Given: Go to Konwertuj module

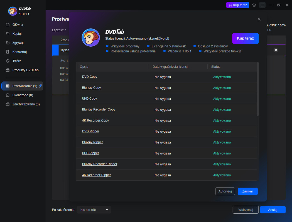Looking at the screenshot, I should pyautogui.click(x=19, y=52).
